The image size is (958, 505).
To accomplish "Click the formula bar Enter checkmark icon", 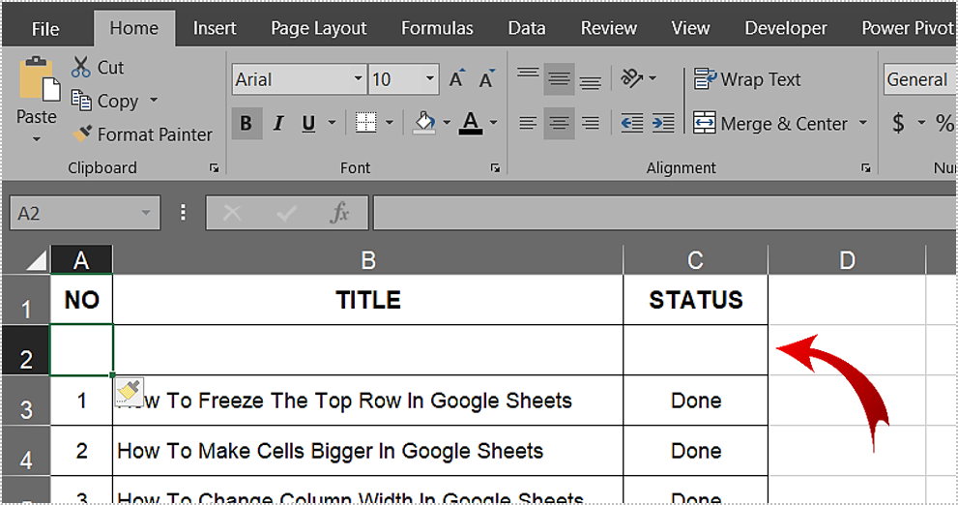I will click(x=286, y=213).
